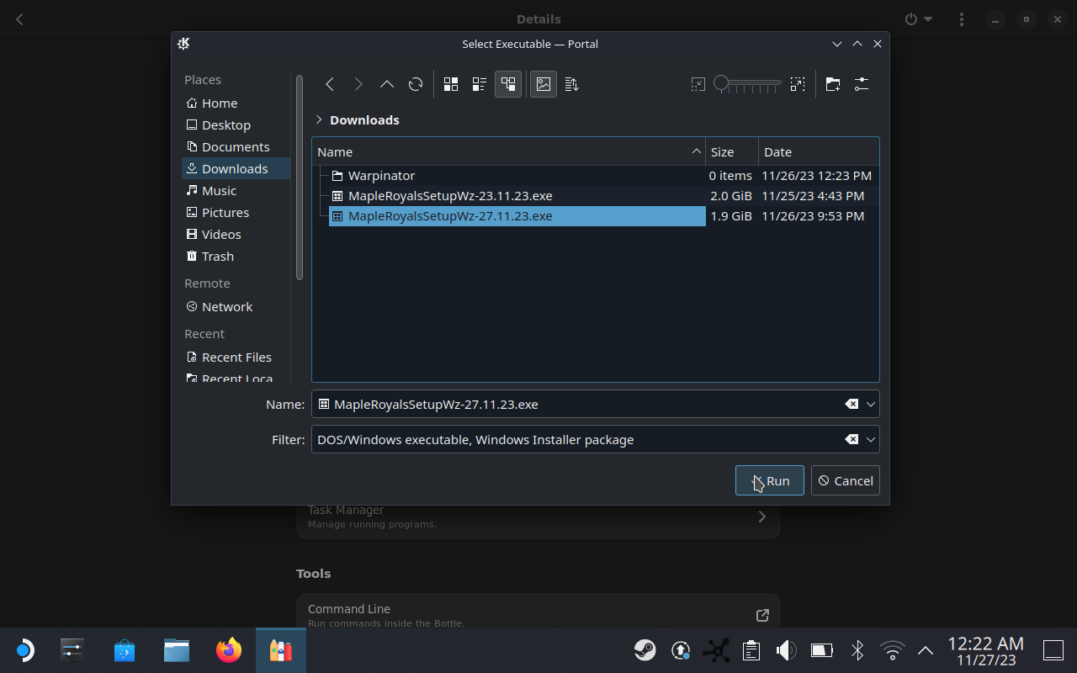Open the application launcher in taskbar

point(24,649)
